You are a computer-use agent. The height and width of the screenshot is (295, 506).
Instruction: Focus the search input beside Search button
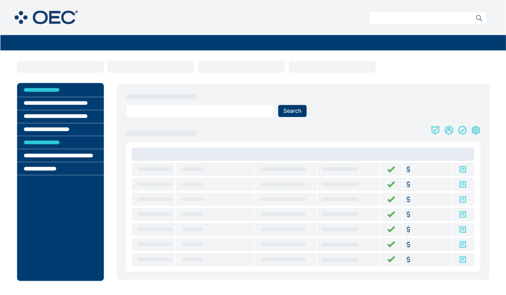pyautogui.click(x=200, y=111)
